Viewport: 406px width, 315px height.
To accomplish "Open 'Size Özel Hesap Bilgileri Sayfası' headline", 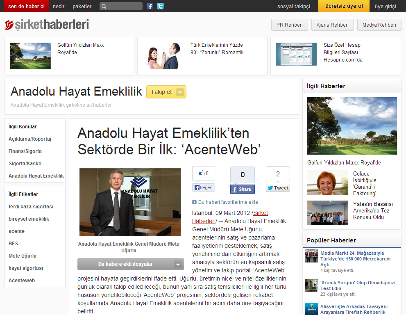I will 343,52.
